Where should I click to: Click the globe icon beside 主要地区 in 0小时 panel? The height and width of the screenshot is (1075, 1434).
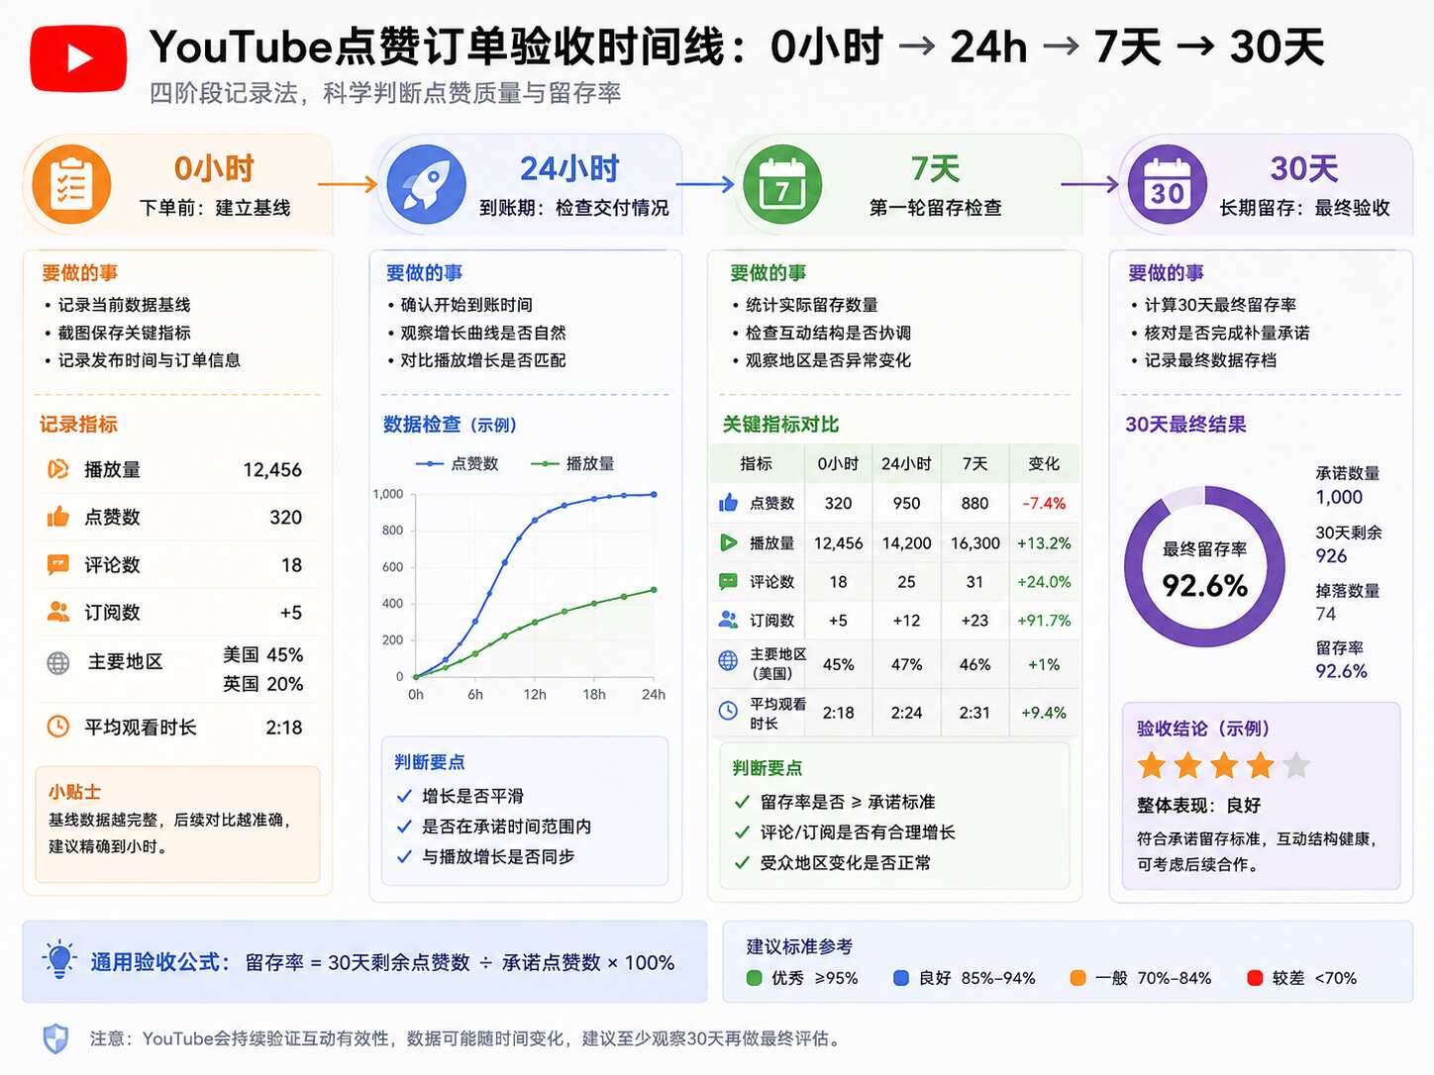[x=58, y=663]
